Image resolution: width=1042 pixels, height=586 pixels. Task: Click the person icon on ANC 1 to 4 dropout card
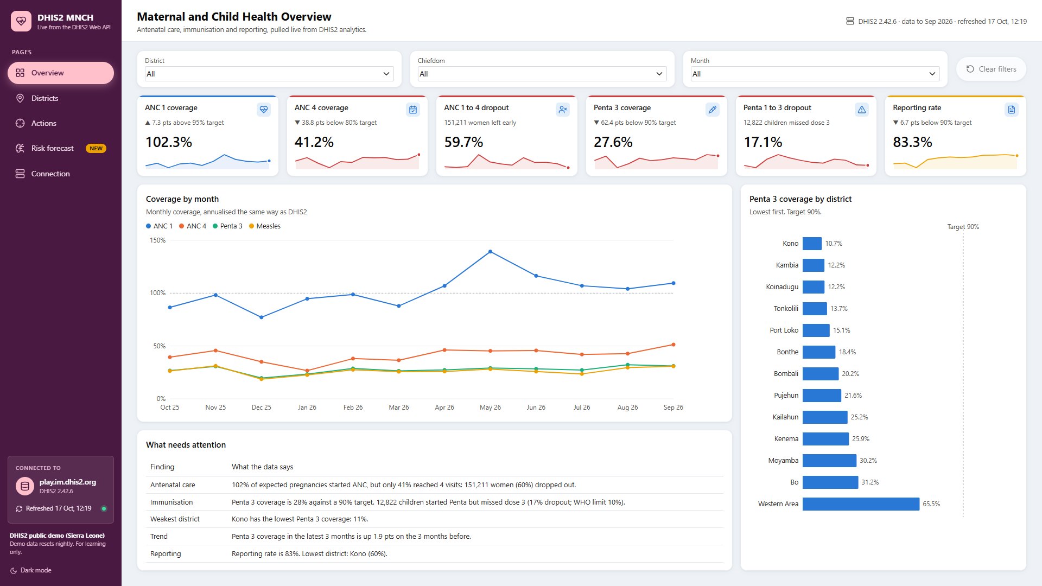click(563, 110)
